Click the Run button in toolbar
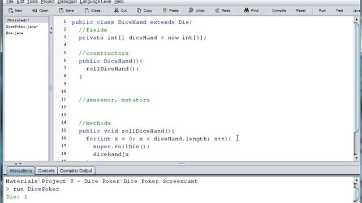This screenshot has width=362, height=203. click(x=322, y=11)
